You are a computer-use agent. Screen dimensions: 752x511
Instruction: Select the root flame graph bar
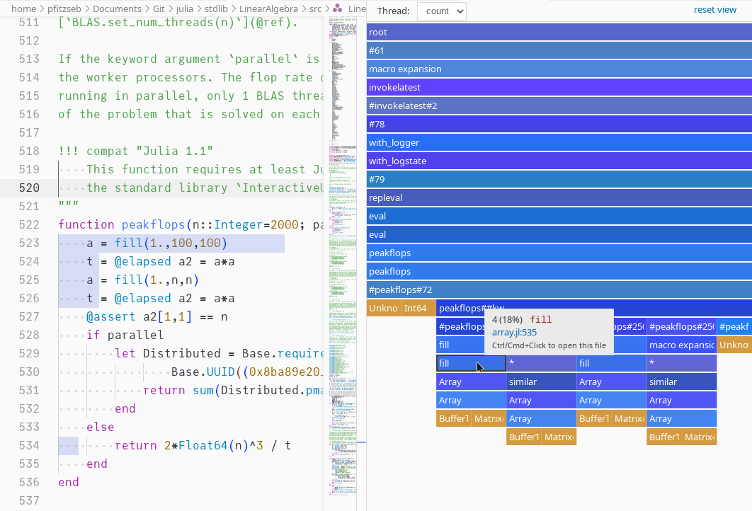click(x=559, y=32)
